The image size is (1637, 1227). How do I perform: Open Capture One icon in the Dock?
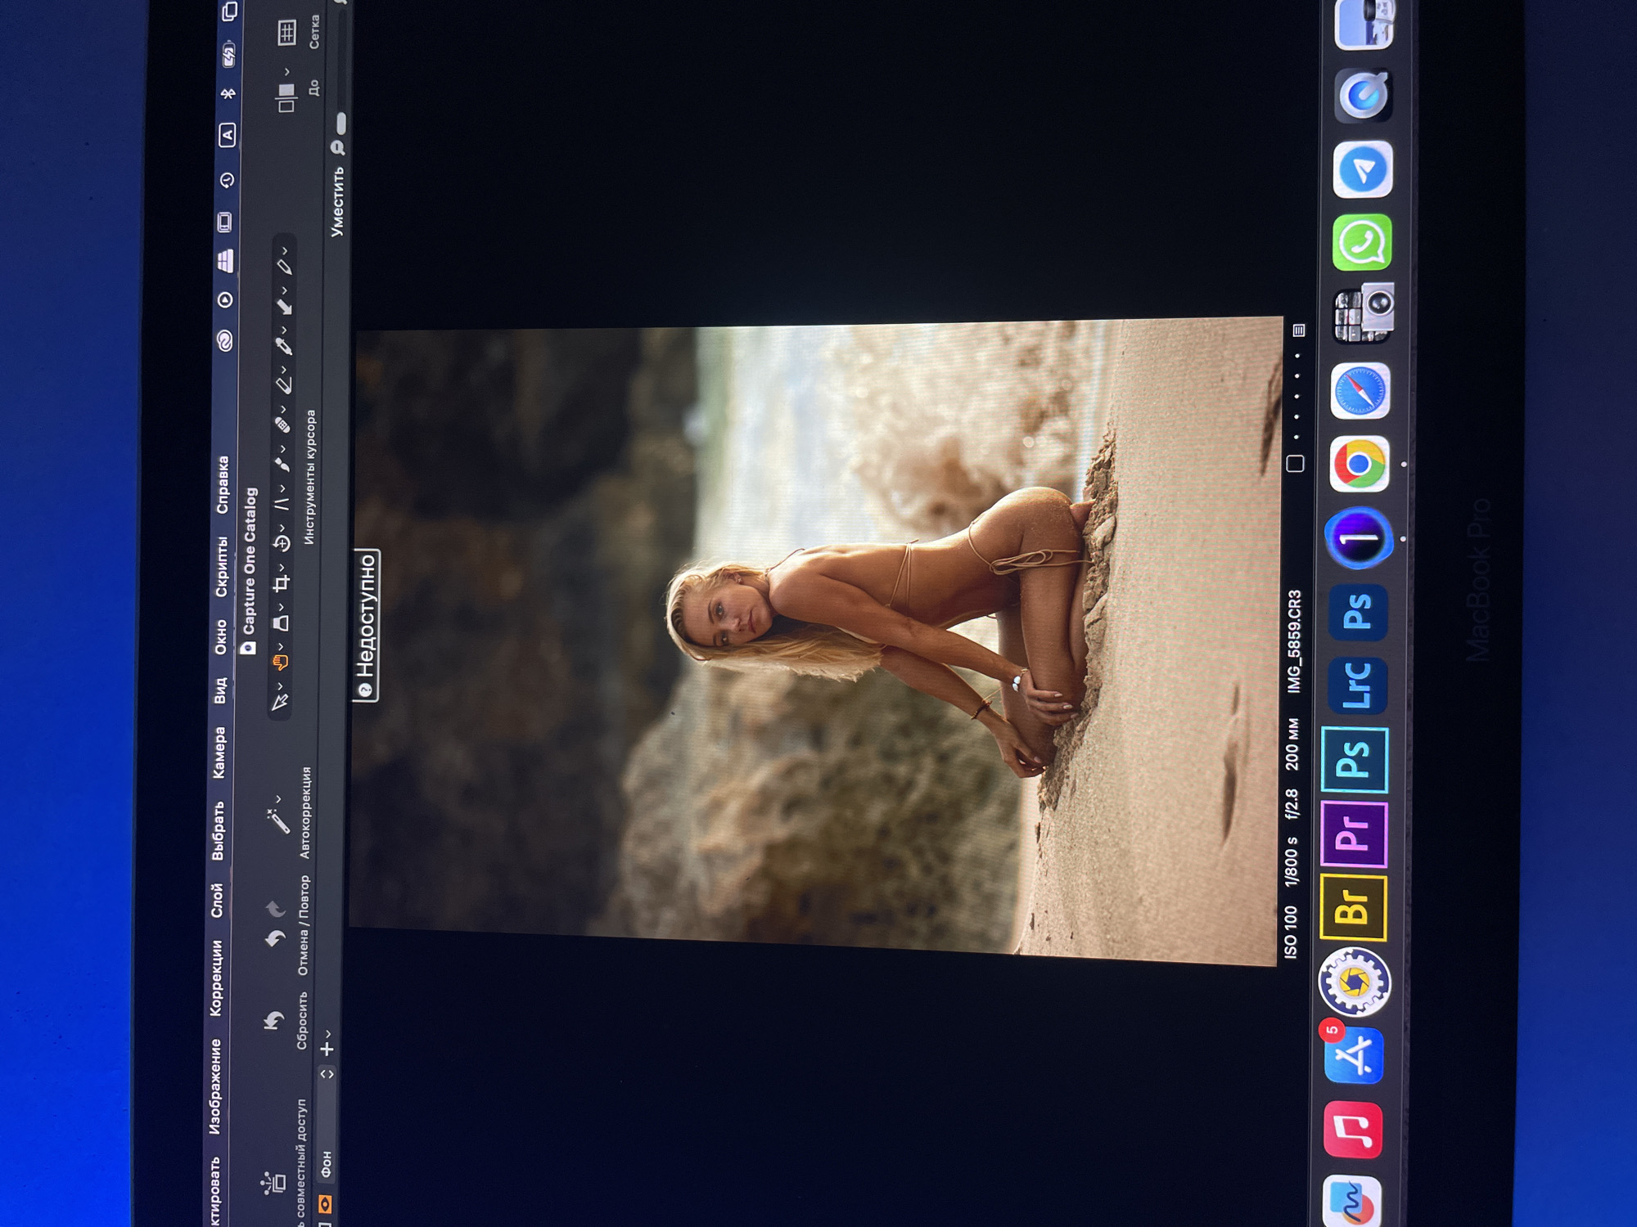click(1359, 538)
